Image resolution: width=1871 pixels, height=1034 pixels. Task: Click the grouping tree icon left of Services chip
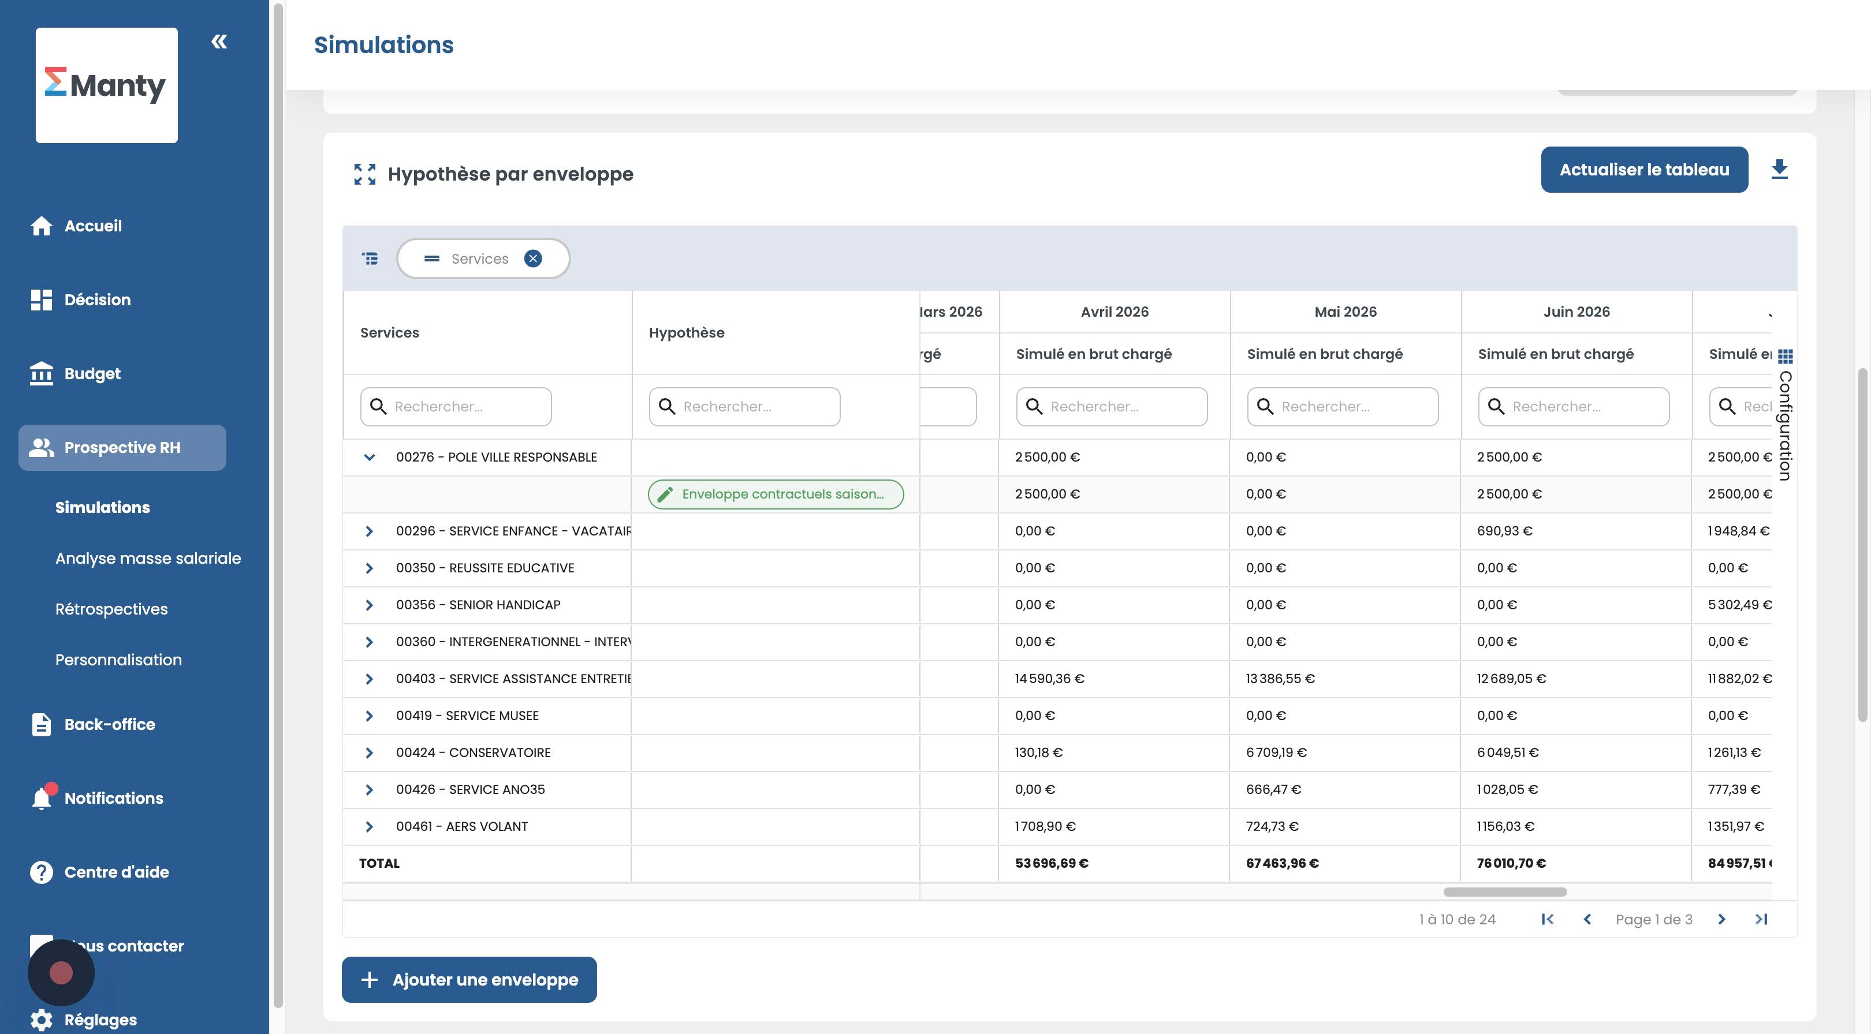[370, 258]
